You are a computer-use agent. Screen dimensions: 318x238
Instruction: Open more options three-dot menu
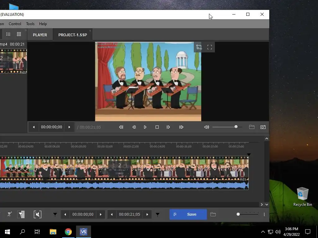coord(264,214)
